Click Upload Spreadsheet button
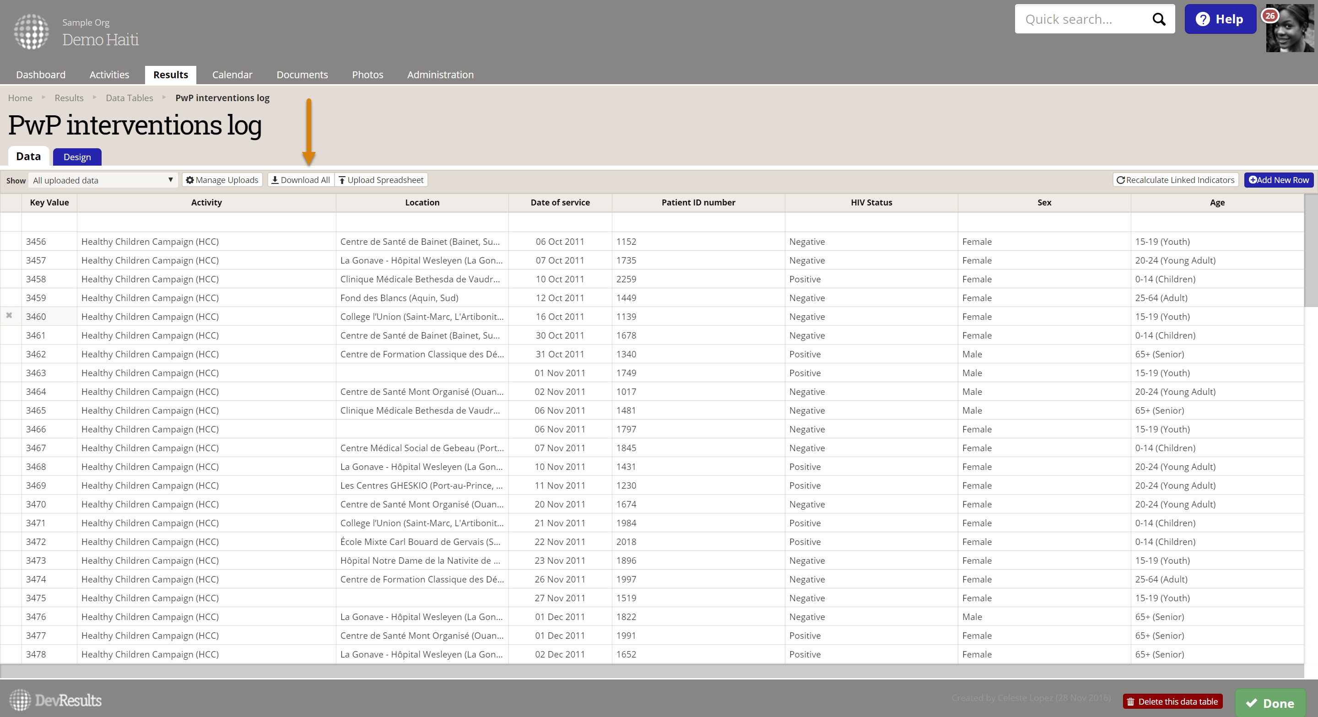Viewport: 1318px width, 717px height. (381, 180)
